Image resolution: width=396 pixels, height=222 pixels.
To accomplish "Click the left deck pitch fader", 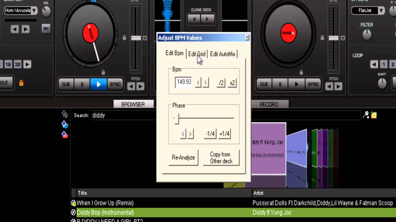I will [136, 38].
